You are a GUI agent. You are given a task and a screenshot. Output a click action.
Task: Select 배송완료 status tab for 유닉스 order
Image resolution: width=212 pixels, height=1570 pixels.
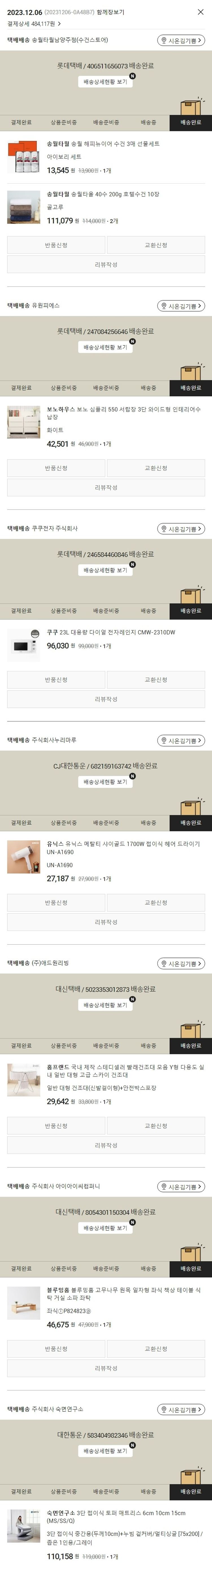pyautogui.click(x=191, y=823)
